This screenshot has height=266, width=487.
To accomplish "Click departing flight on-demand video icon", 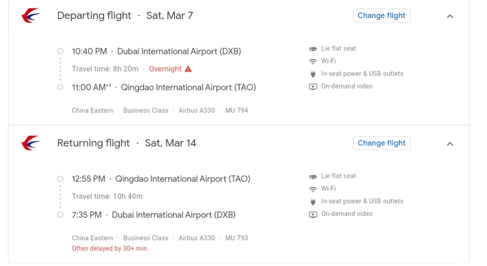I will (x=313, y=86).
